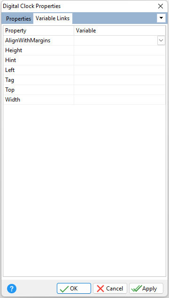The height and width of the screenshot is (298, 169).
Task: Click the Variable column header
Action: click(120, 31)
